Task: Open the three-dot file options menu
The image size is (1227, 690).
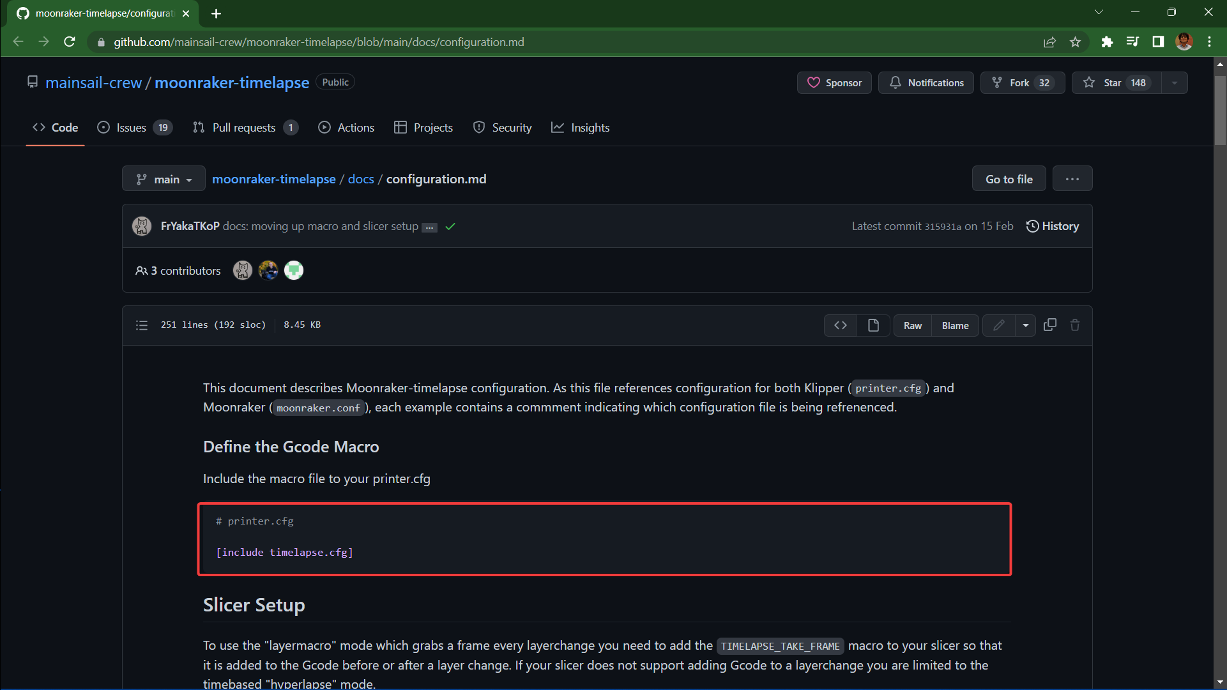Action: click(x=1072, y=179)
